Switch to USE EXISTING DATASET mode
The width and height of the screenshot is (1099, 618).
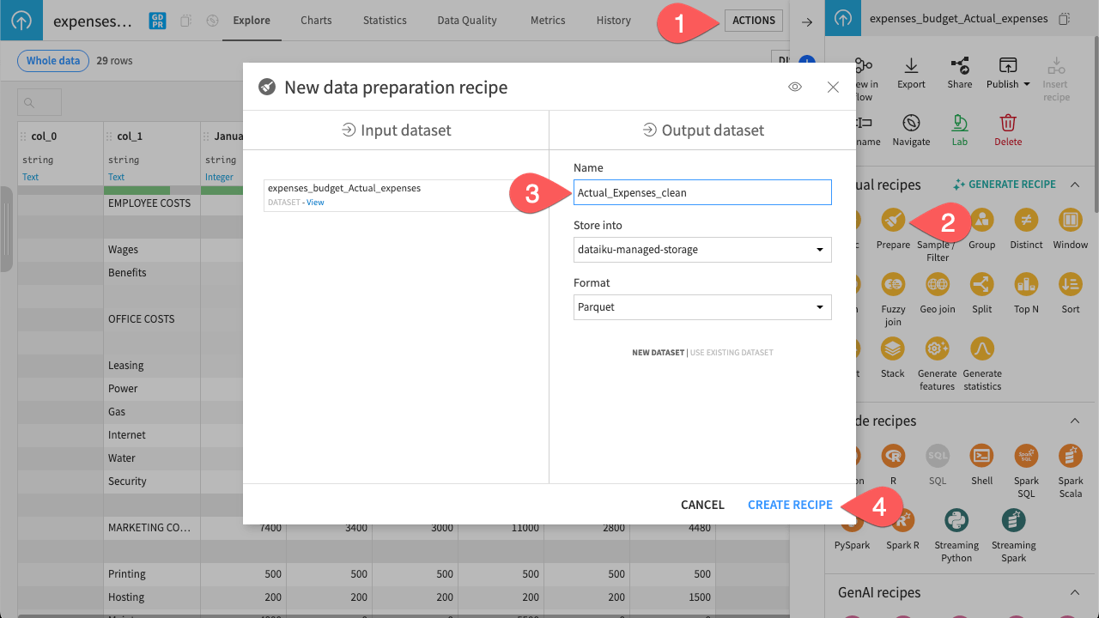[731, 352]
